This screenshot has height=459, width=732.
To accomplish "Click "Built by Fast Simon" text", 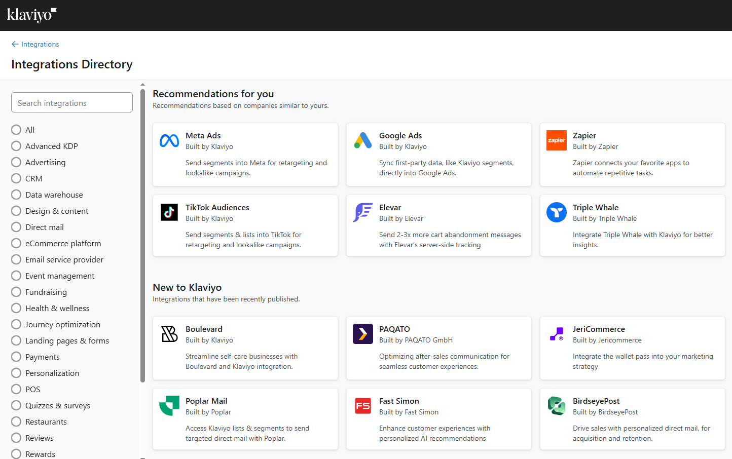I will (409, 412).
